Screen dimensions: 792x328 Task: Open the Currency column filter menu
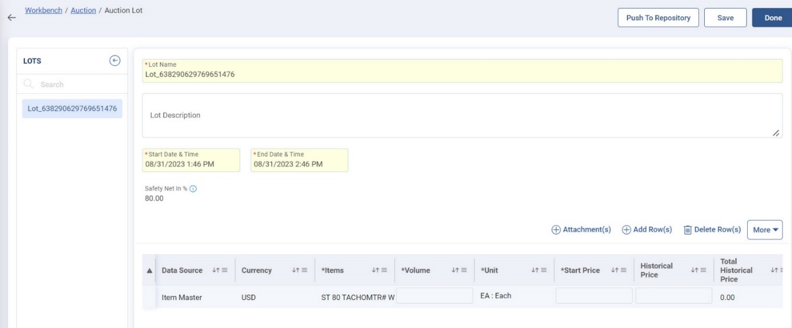pyautogui.click(x=304, y=270)
